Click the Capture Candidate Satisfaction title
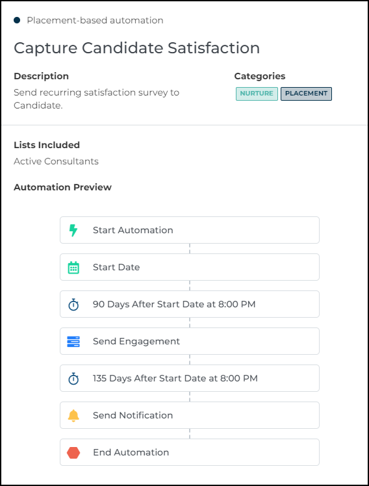The height and width of the screenshot is (486, 369). pyautogui.click(x=136, y=48)
